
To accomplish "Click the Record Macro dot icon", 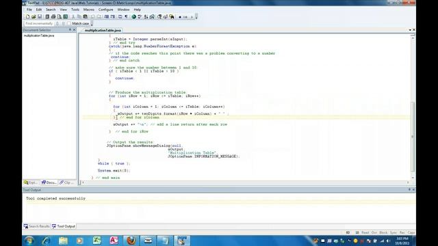I will (179, 17).
